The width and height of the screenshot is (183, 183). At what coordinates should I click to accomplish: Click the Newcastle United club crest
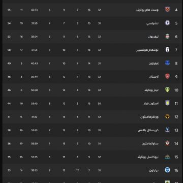coord(167,157)
